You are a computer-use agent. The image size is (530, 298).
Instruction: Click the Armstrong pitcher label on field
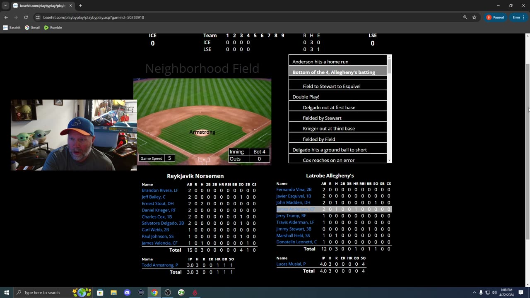[x=202, y=132]
